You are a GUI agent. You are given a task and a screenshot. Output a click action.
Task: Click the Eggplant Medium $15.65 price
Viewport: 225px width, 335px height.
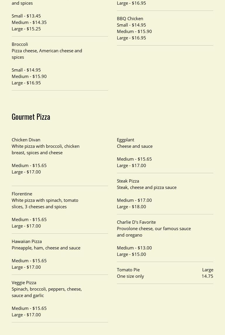coord(134,159)
